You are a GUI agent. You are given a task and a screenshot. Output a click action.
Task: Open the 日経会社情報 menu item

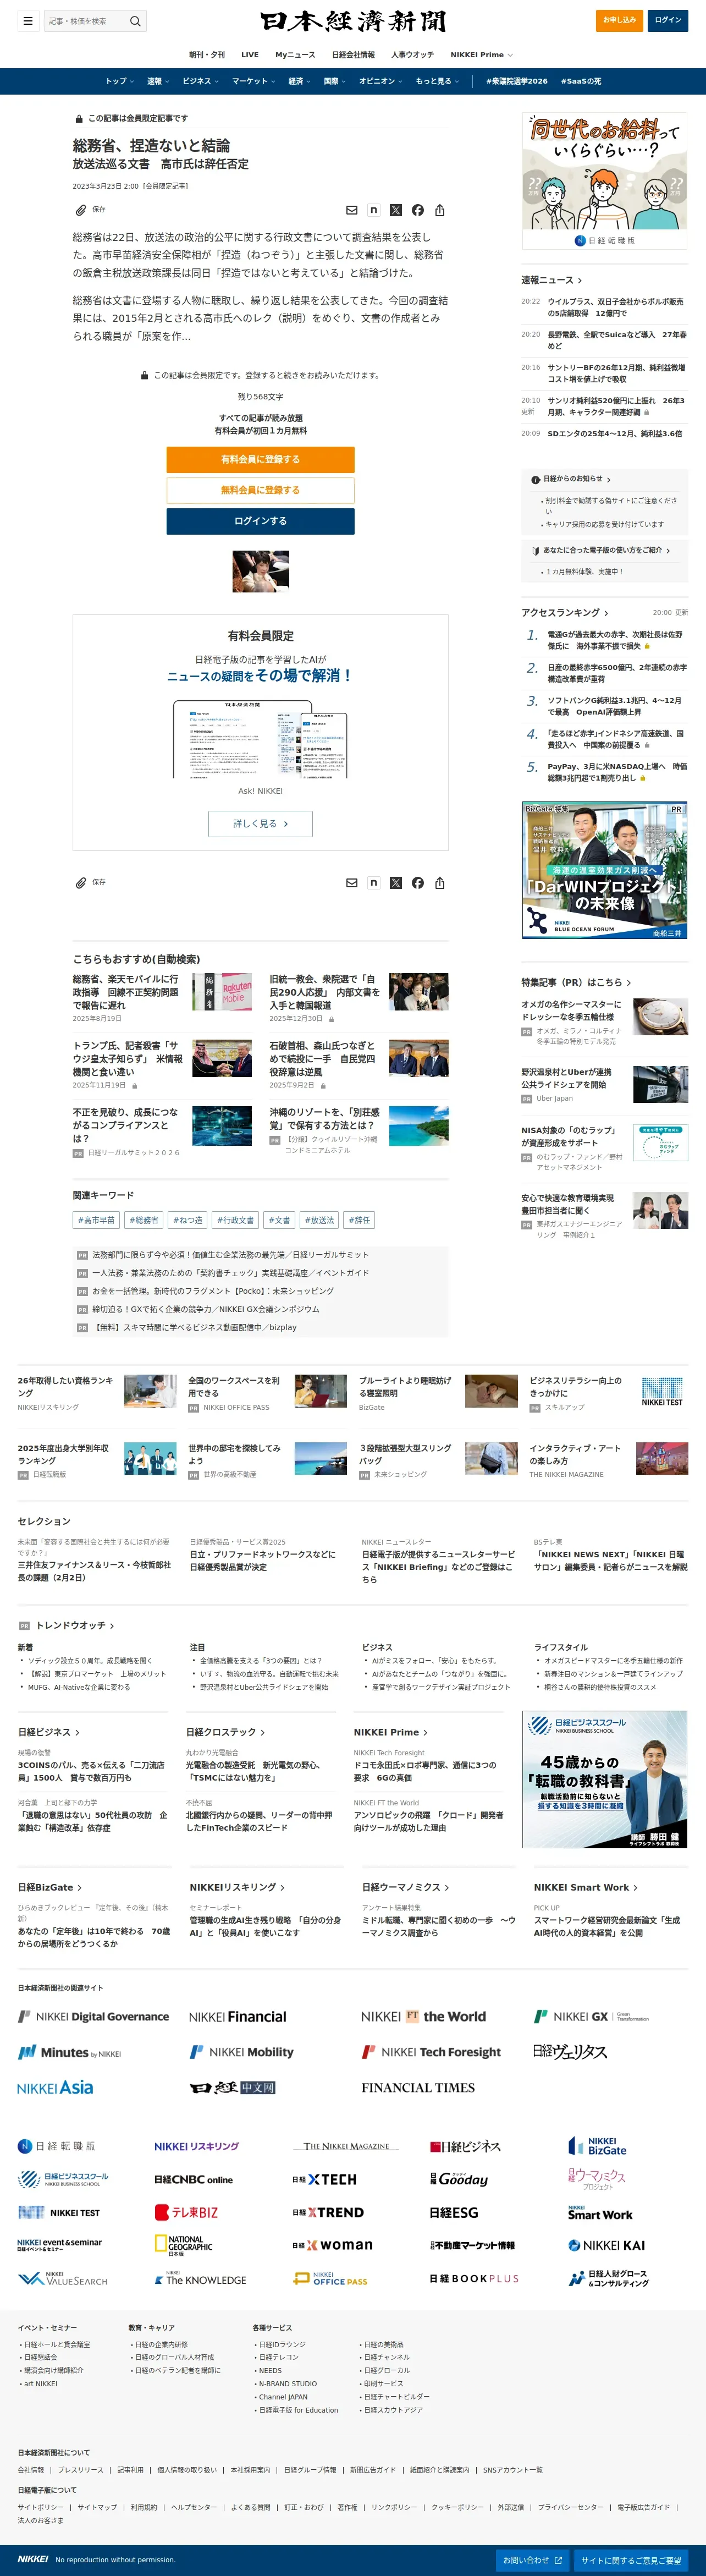pyautogui.click(x=353, y=55)
